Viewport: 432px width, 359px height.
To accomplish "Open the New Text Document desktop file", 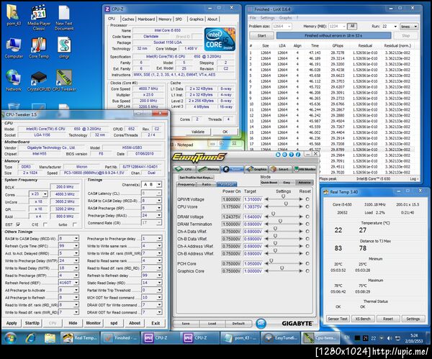I will coord(64,17).
